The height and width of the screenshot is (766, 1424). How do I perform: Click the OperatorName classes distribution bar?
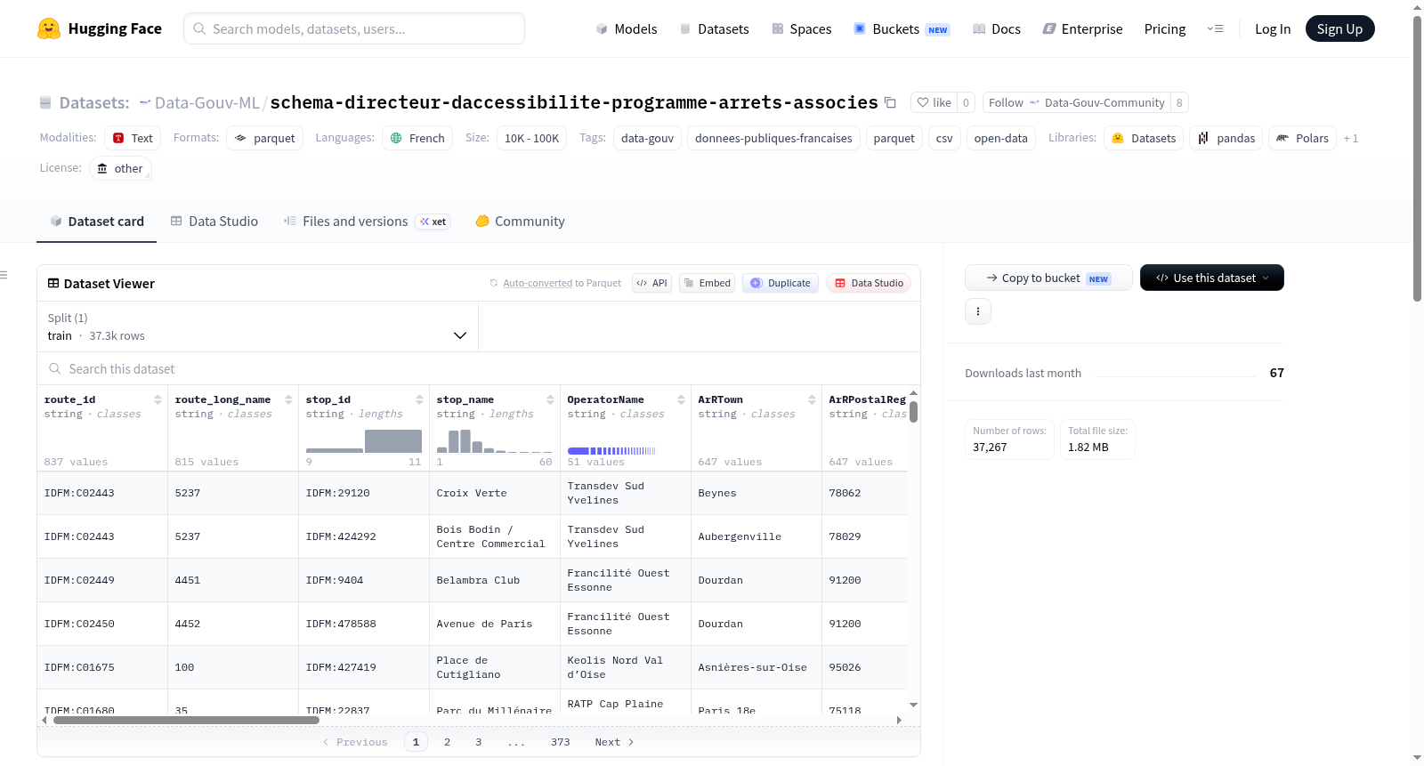pos(611,451)
